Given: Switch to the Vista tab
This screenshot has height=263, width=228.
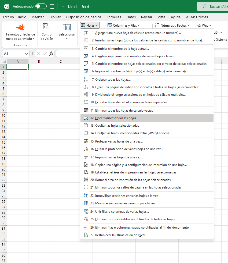Looking at the screenshot, I should [x=161, y=17].
